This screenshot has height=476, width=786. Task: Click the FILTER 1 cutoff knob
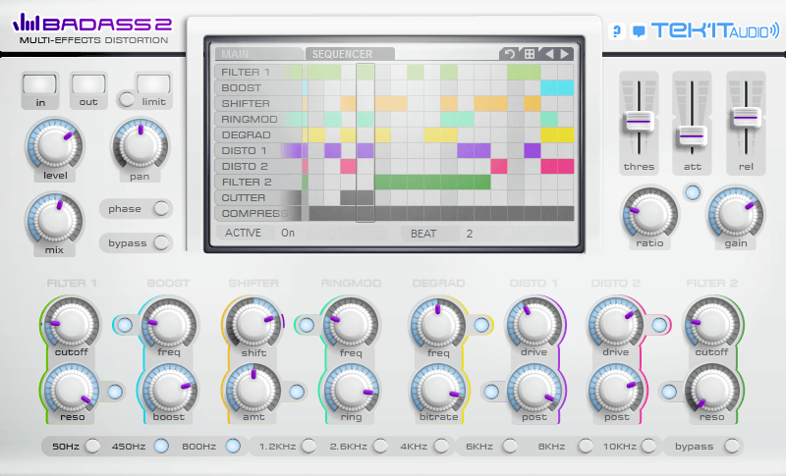(x=71, y=324)
